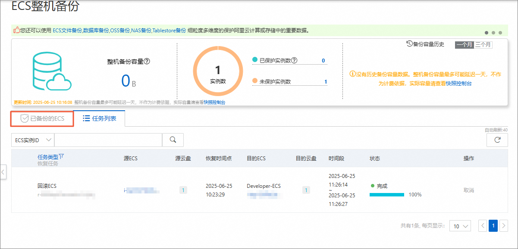Click the 任务类型 filter funnel icon
This screenshot has width=518, height=249.
point(61,156)
